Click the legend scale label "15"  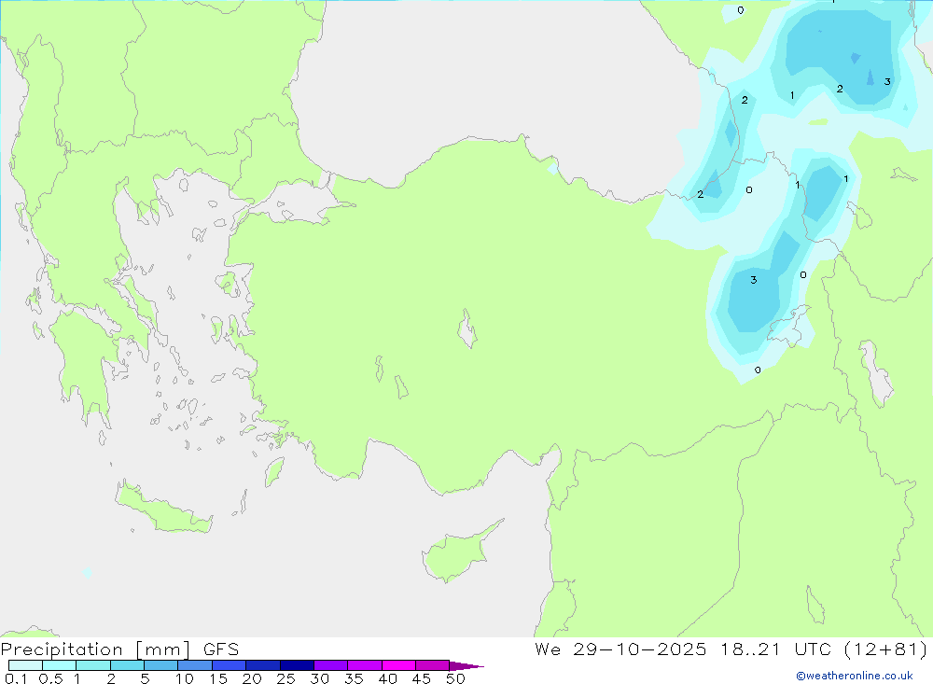pos(218,678)
